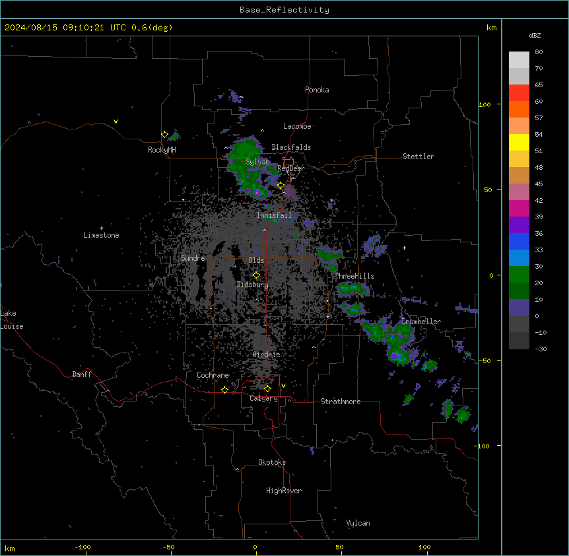Select the Drumheller label
The width and height of the screenshot is (569, 556).
[x=421, y=322]
